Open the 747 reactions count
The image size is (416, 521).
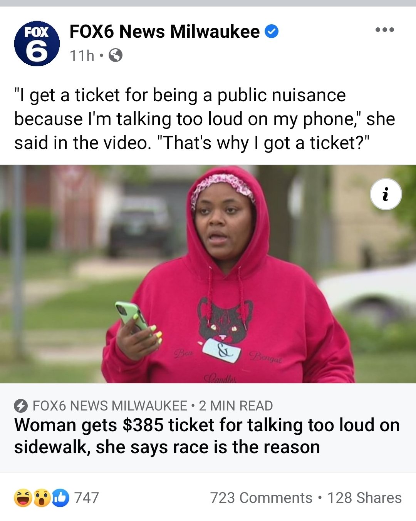87,498
